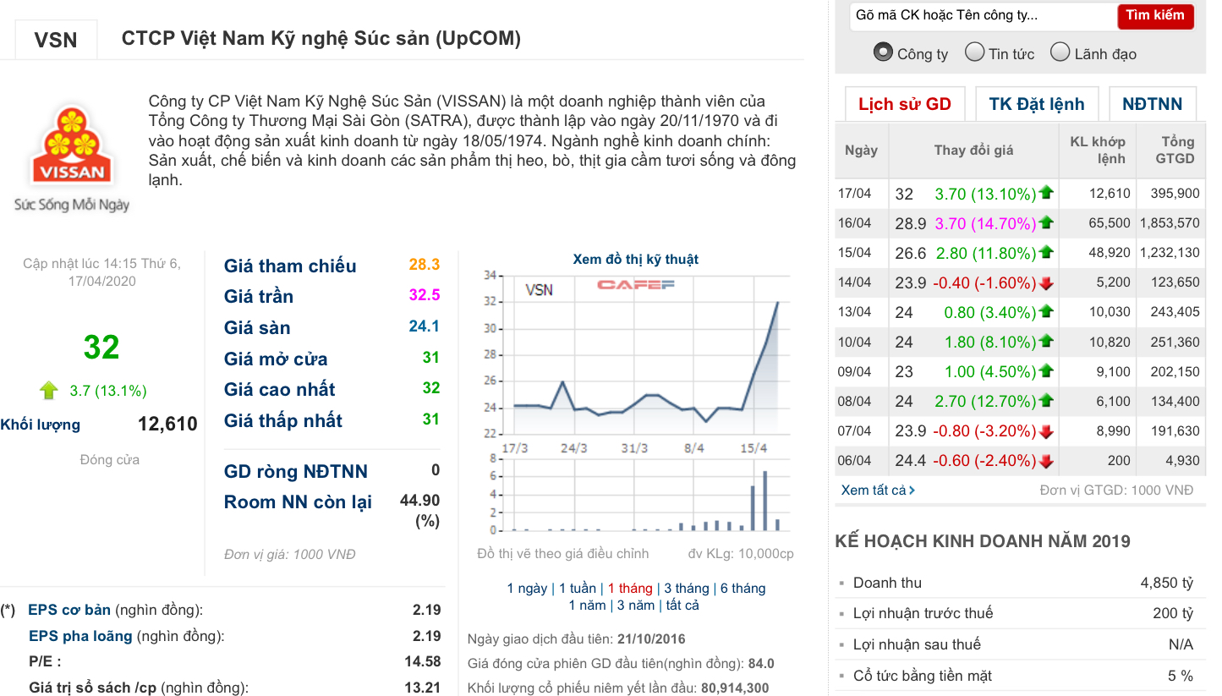Click the 1,853,570 total value cell
The width and height of the screenshot is (1222, 696).
[x=1170, y=222]
